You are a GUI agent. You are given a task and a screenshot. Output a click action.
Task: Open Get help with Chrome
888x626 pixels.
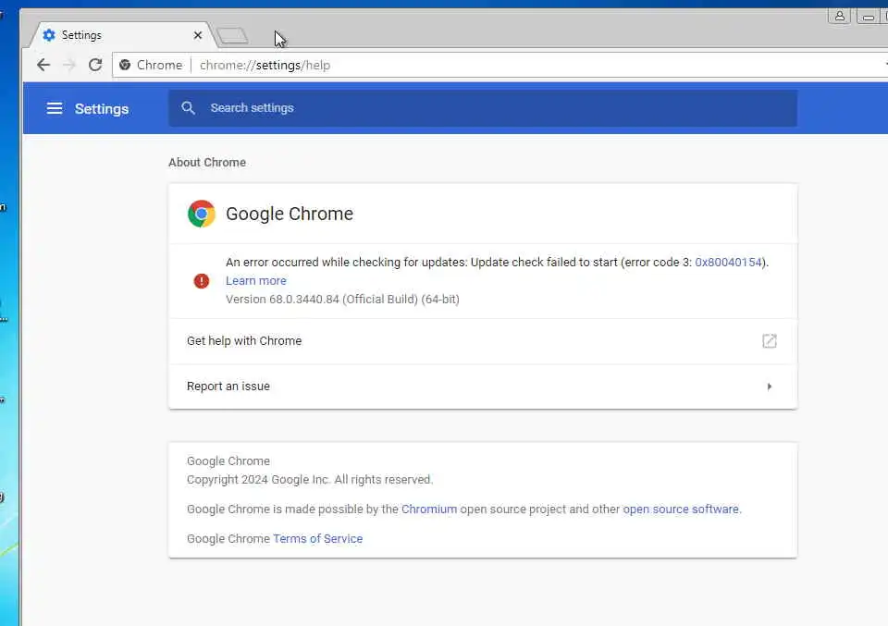click(483, 340)
